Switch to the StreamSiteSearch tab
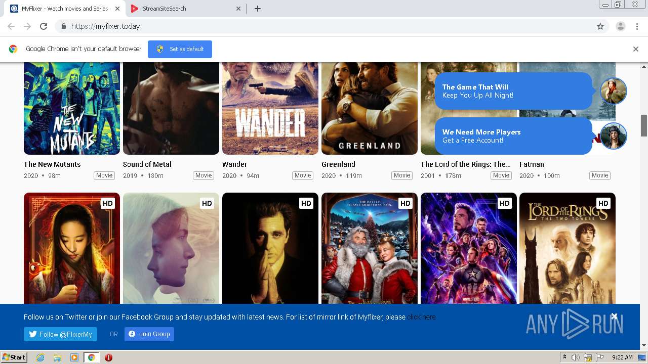 coord(185,9)
